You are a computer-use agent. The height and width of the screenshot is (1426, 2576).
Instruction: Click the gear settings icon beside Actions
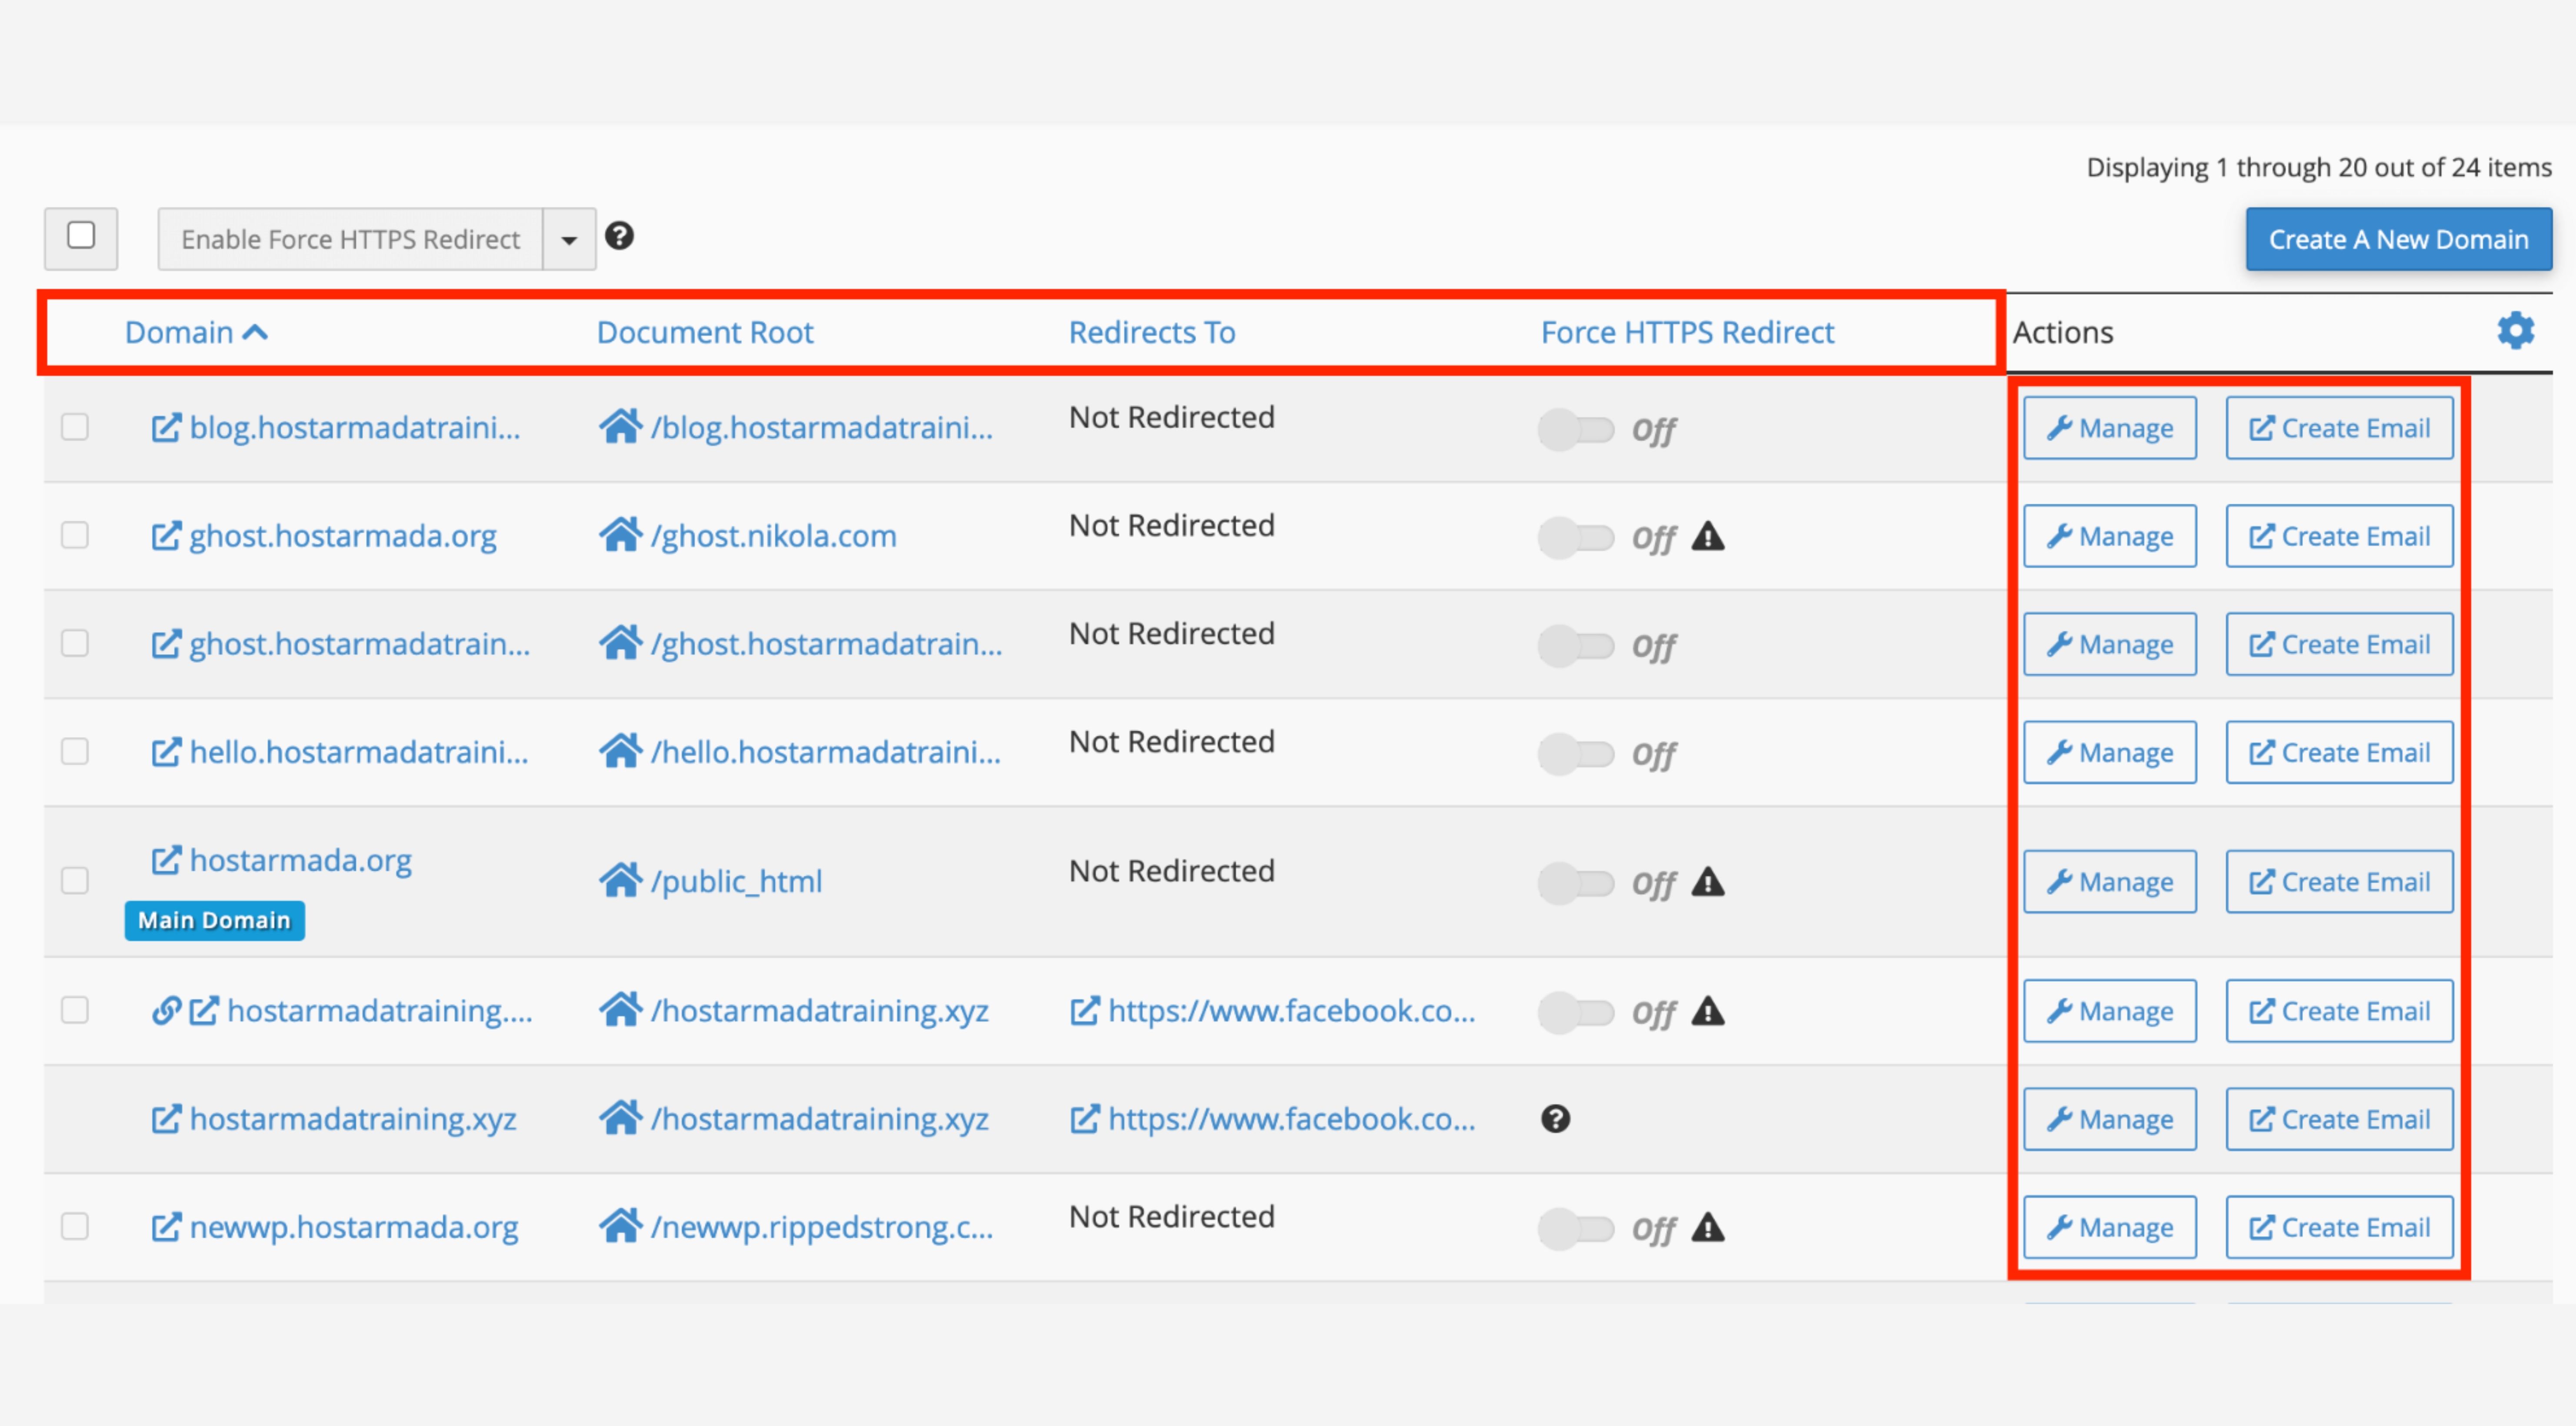point(2515,331)
